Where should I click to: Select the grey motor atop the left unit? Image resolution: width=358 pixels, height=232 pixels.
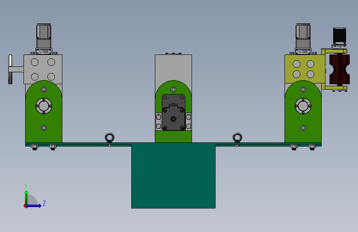pos(44,36)
